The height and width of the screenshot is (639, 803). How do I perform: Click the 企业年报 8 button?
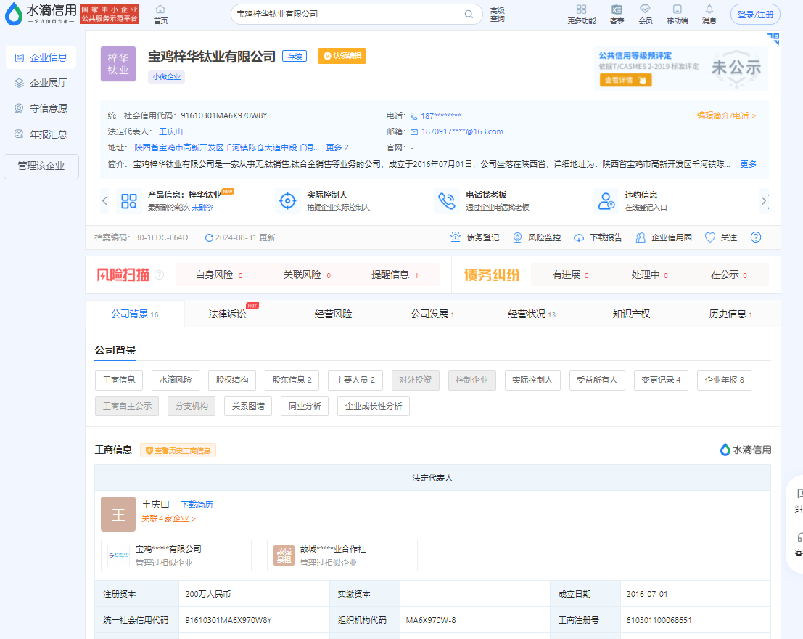[724, 380]
